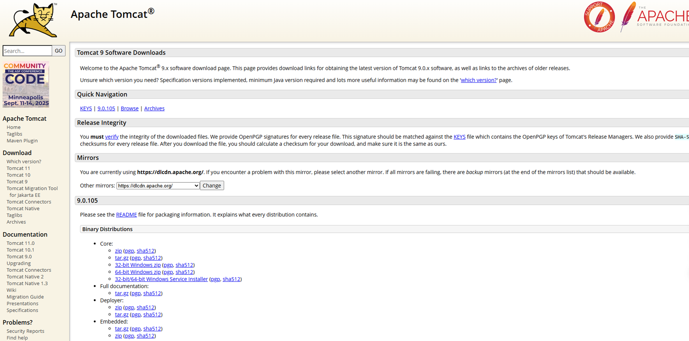Open the verify integrity link

112,137
